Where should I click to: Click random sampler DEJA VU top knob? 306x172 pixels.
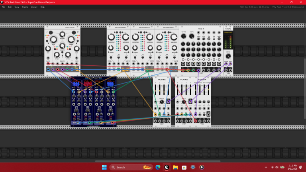click(x=62, y=35)
